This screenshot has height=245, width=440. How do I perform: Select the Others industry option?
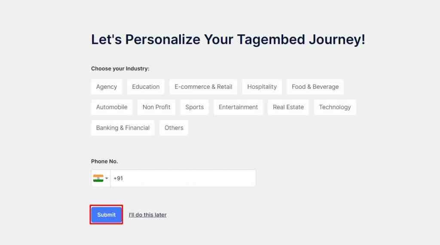[x=174, y=128]
